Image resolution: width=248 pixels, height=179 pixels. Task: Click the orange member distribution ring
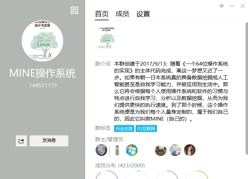(197, 175)
